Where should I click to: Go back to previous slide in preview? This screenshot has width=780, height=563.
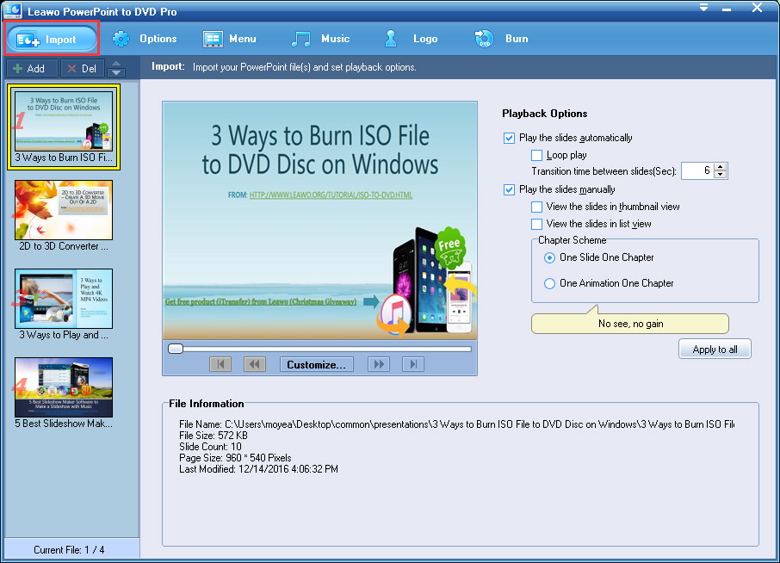[x=255, y=364]
